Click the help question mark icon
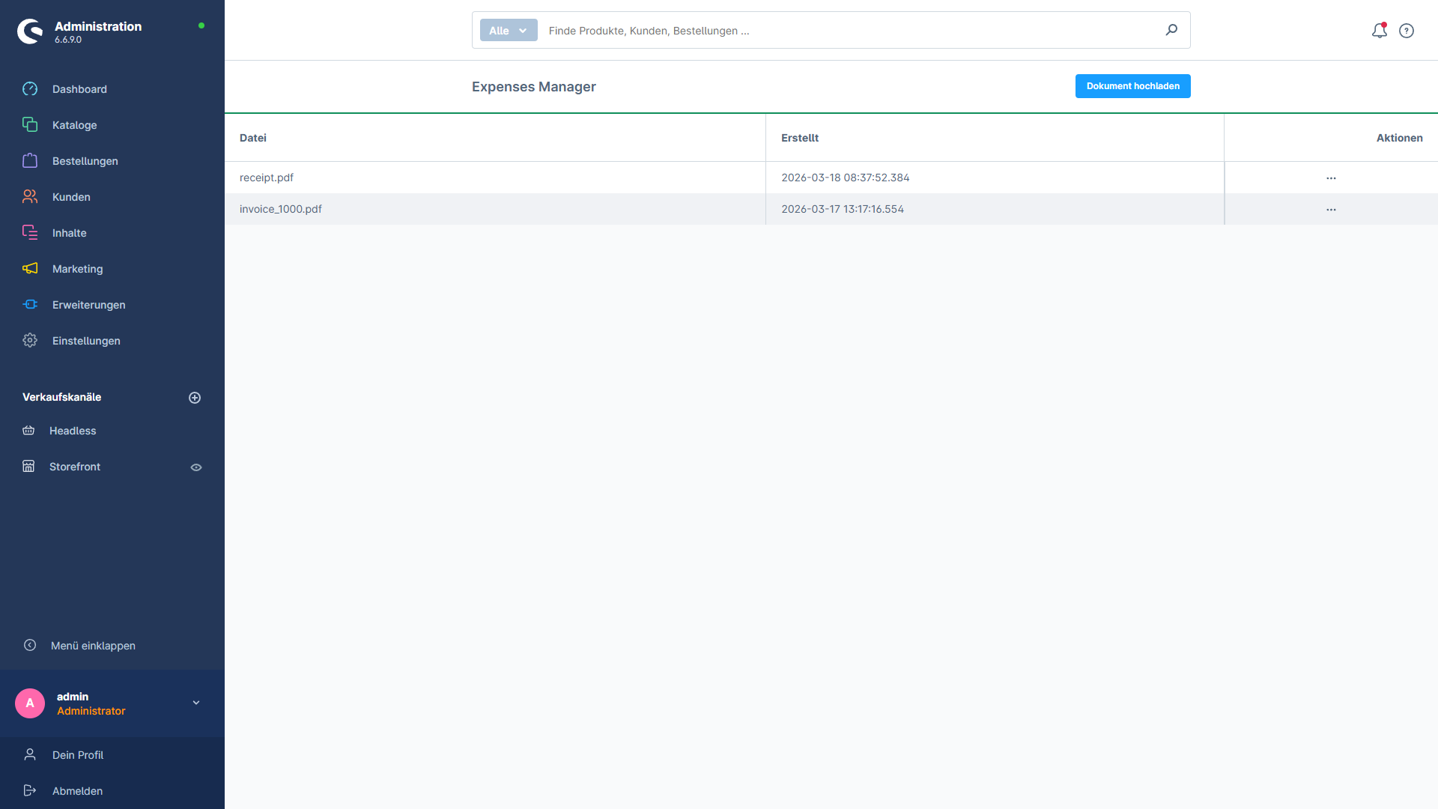 pos(1407,31)
